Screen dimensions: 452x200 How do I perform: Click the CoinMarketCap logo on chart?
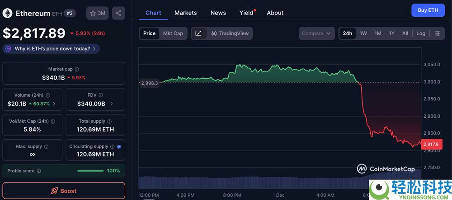coord(386,169)
